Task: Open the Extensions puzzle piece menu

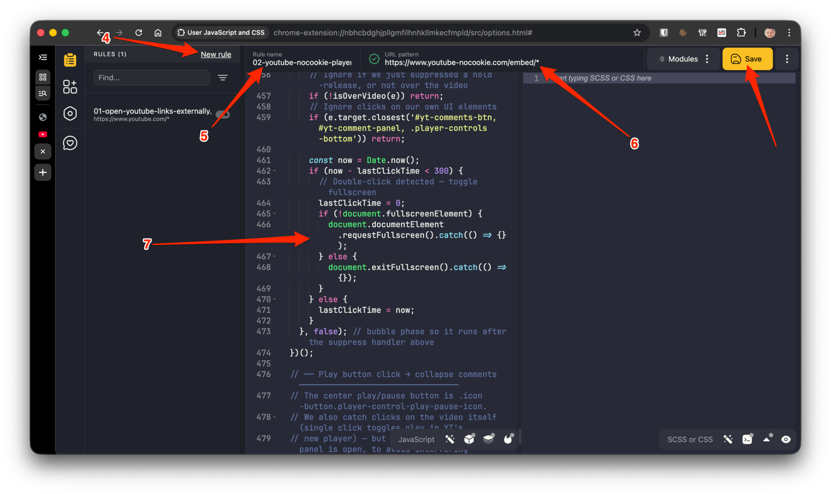Action: [x=741, y=32]
